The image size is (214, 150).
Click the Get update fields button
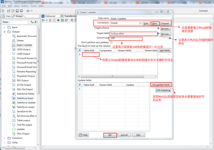[x=161, y=85]
